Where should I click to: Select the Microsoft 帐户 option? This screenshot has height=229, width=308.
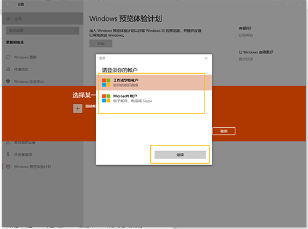point(154,98)
